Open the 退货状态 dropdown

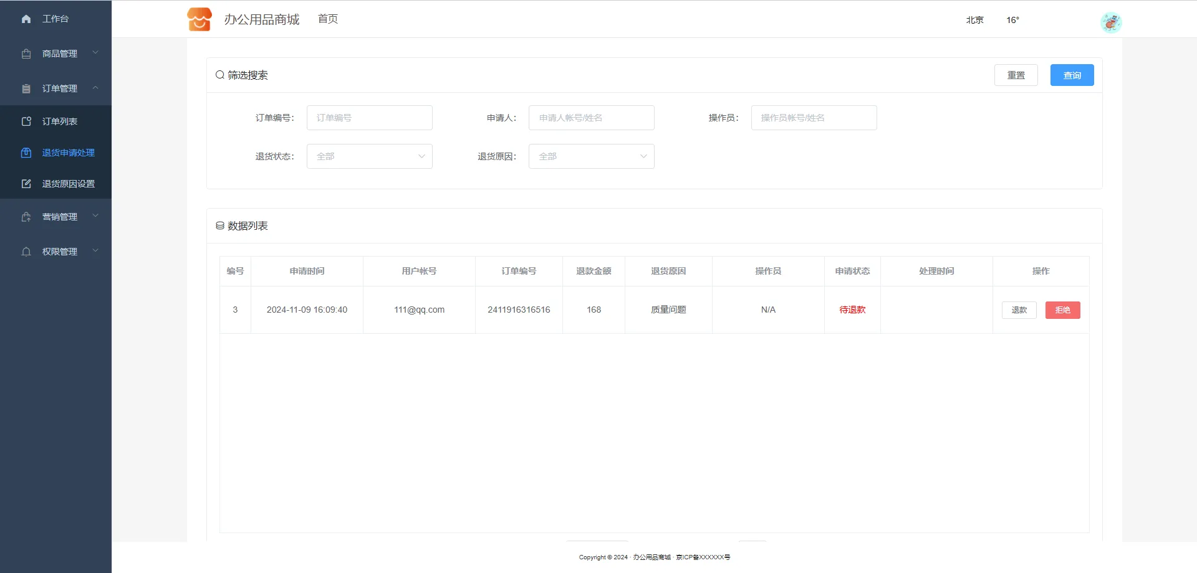tap(369, 156)
